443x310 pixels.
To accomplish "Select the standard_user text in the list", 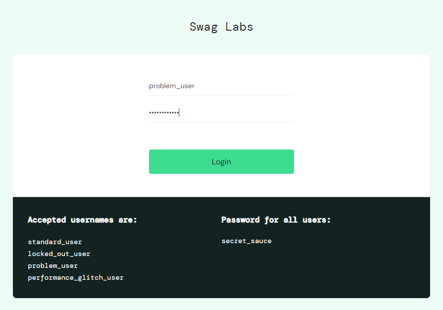I will 55,242.
